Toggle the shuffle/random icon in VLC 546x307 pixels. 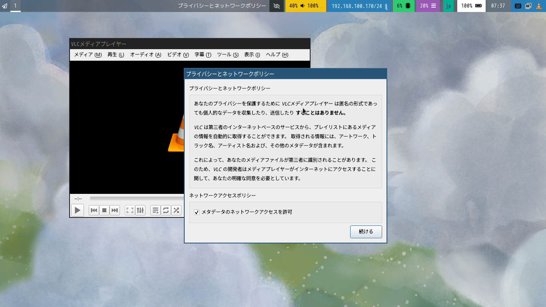pos(176,210)
